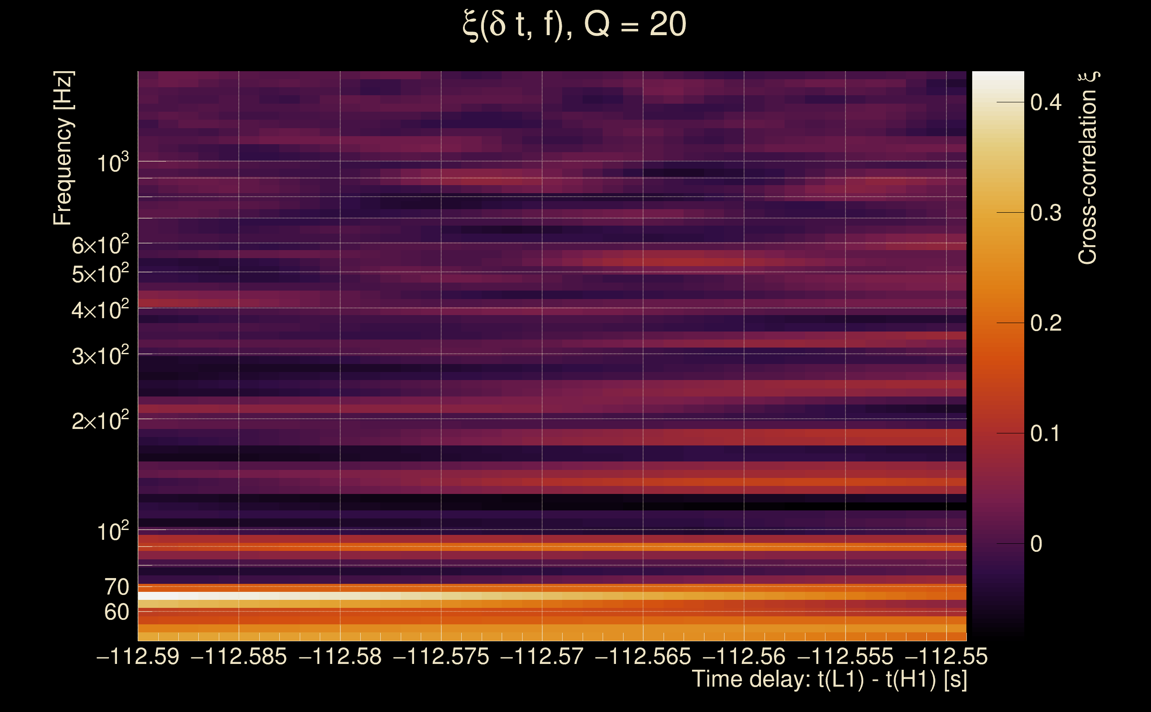
Task: Click the 0.2 colorbar tick label
Action: coord(1046,323)
